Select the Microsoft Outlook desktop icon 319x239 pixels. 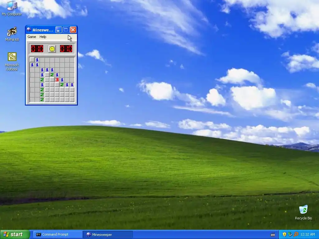[x=12, y=62]
